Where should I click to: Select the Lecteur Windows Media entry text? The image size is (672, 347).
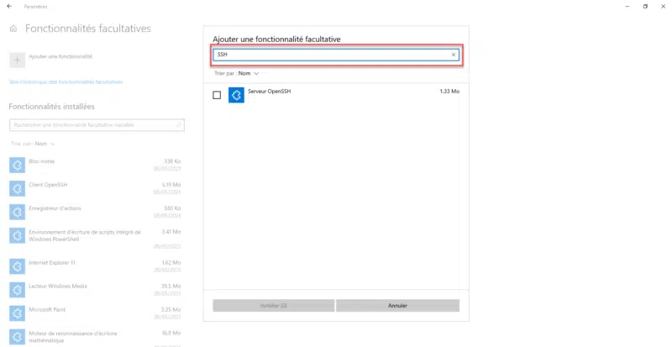pos(58,287)
